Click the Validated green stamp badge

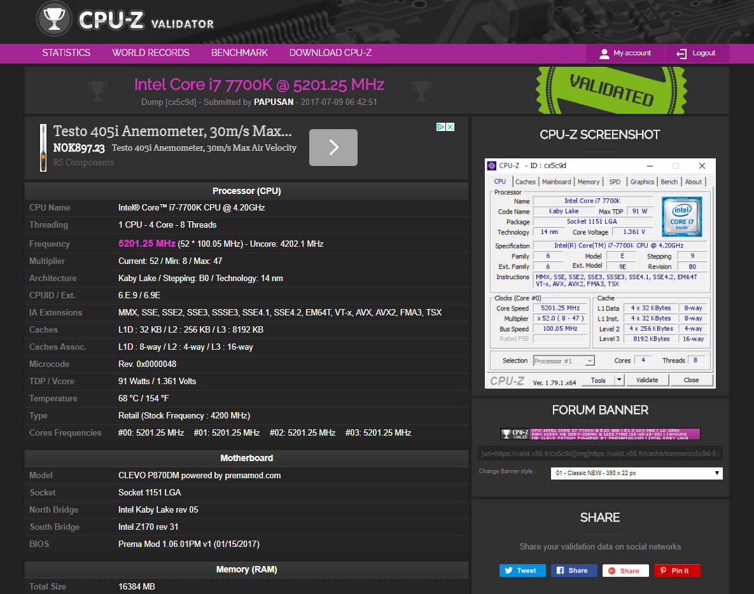tap(611, 90)
